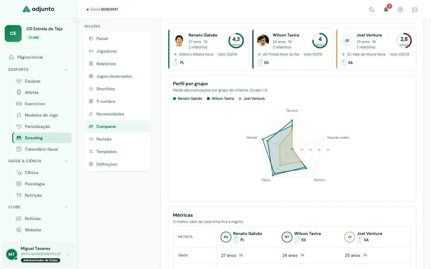Collapse the sidebar with the arrow handle
431x269 pixels.
[76, 19]
